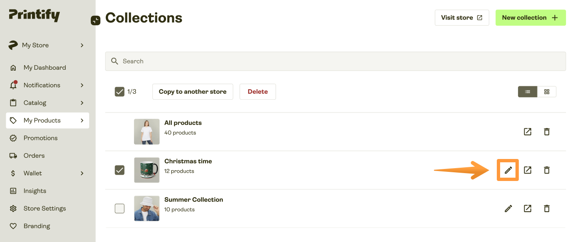Switch to grid view layout
The width and height of the screenshot is (574, 242).
pyautogui.click(x=547, y=91)
